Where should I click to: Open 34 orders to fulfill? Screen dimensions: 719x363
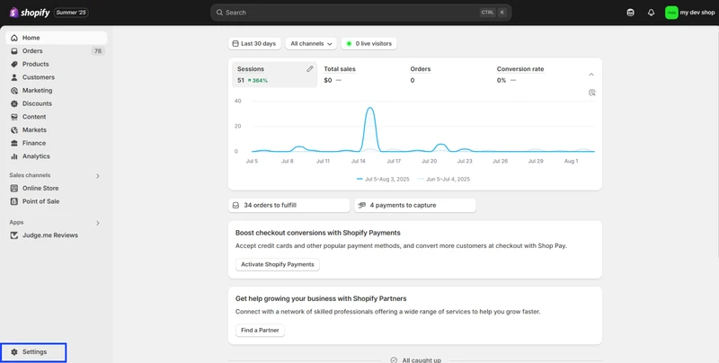288,206
